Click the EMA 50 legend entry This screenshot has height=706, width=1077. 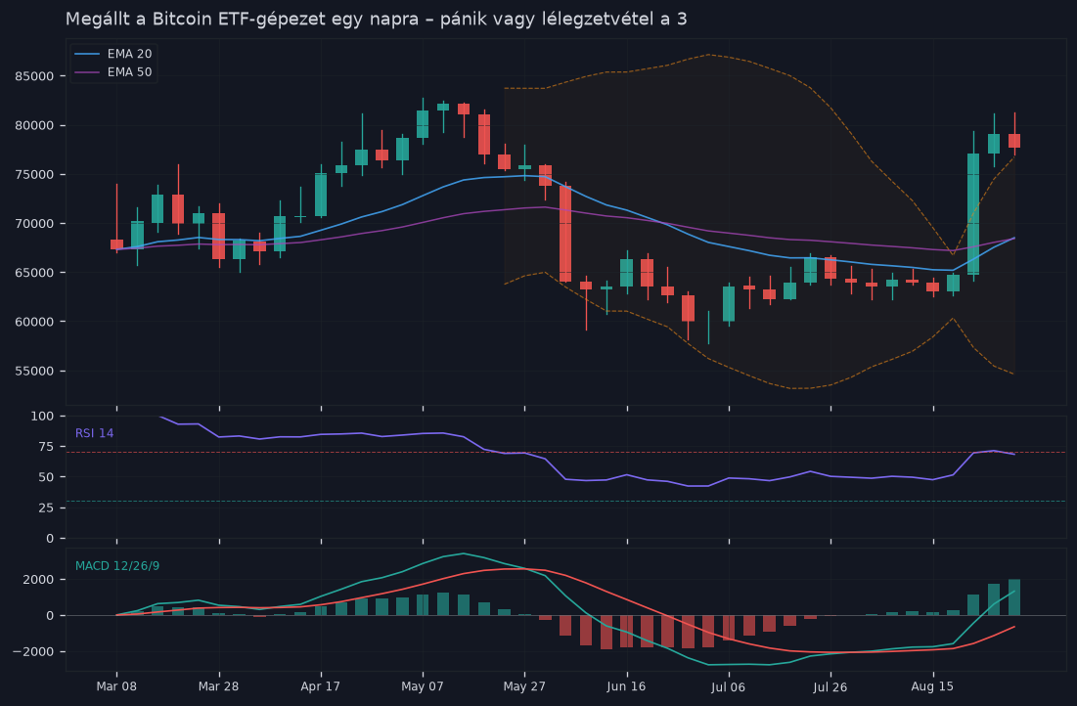[x=113, y=72]
